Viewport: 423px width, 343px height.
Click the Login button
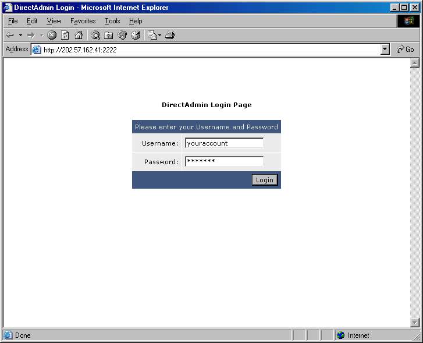264,180
